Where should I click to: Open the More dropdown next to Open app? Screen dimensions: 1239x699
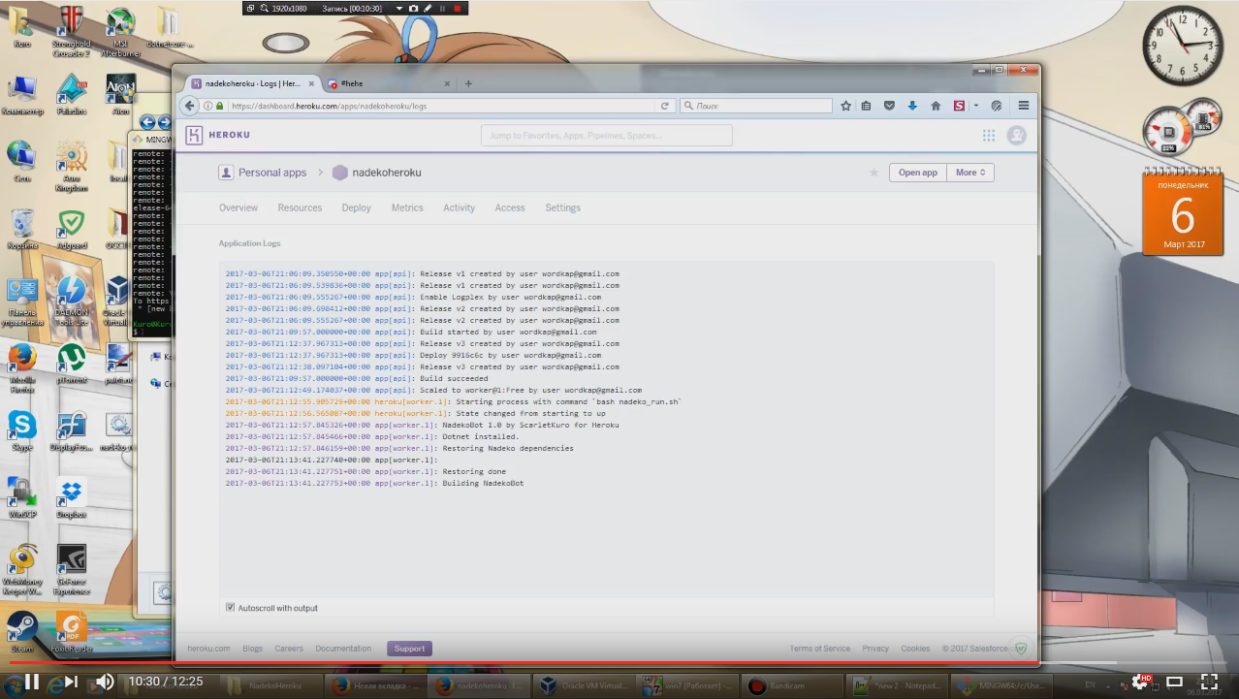(x=969, y=172)
